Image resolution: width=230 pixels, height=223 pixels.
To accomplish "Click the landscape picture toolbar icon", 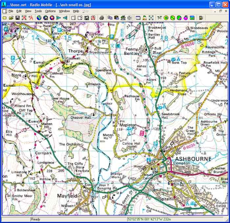I will (x=192, y=18).
